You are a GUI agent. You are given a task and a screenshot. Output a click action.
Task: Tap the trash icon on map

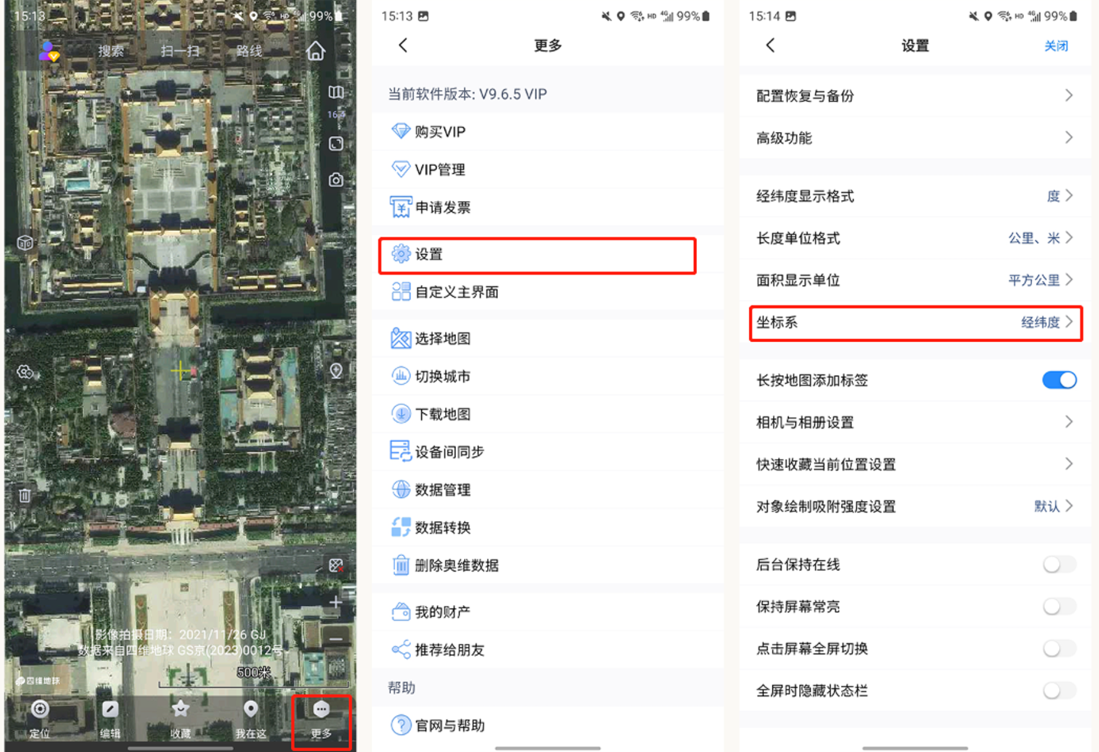click(25, 495)
